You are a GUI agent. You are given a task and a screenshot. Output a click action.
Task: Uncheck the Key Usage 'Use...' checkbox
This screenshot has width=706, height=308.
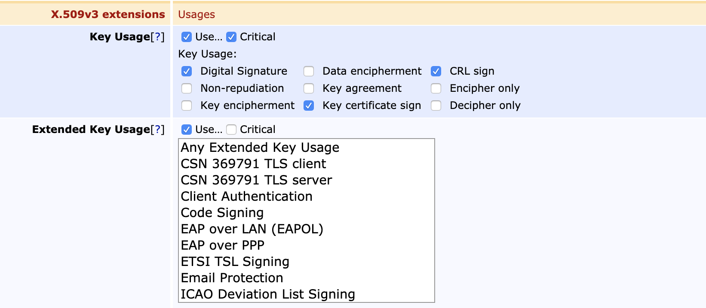(x=187, y=37)
